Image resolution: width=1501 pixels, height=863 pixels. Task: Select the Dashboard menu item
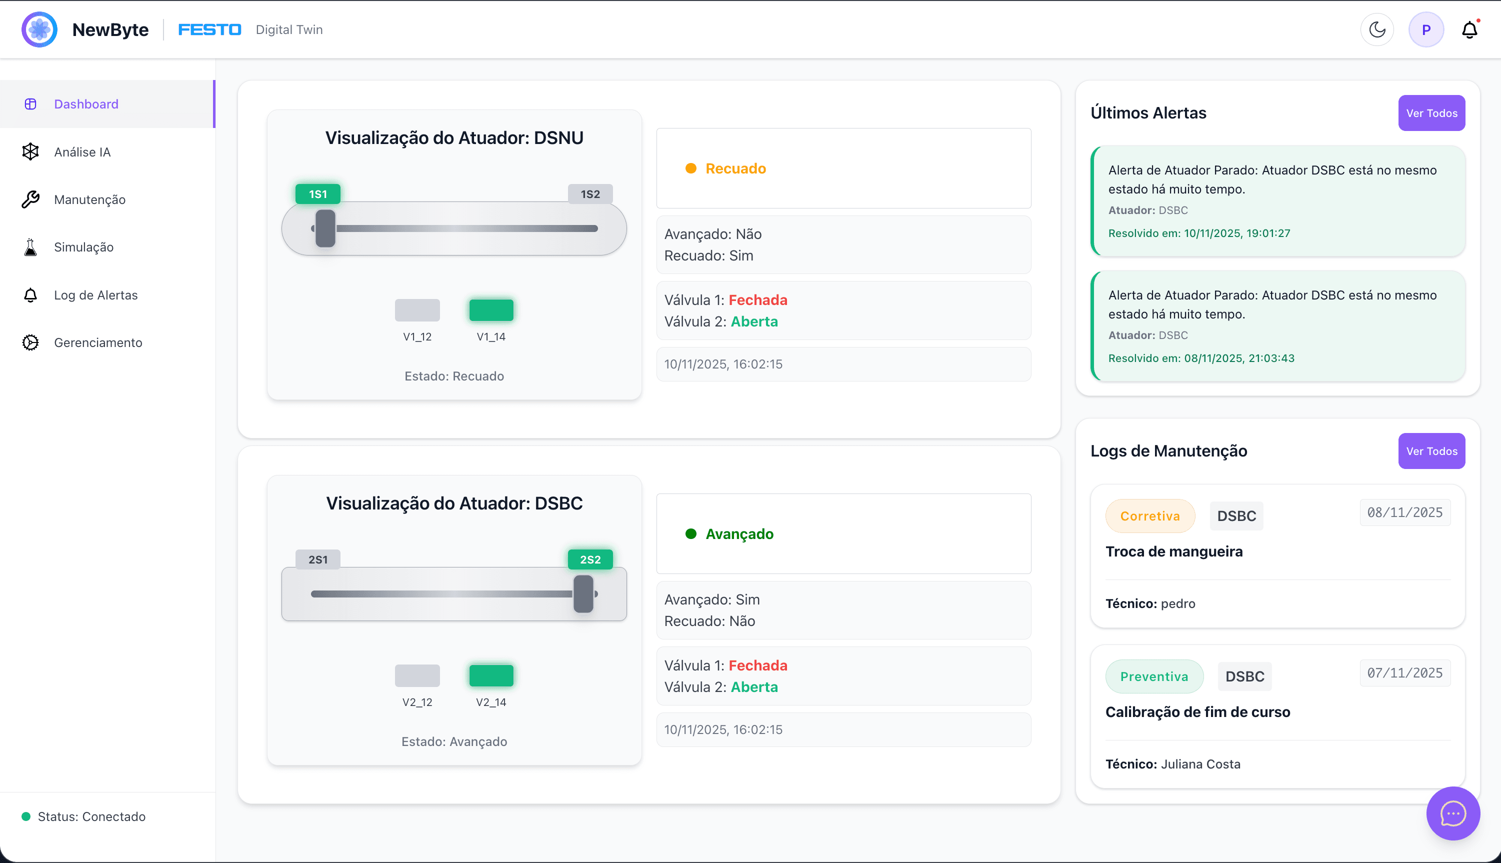[x=86, y=104]
